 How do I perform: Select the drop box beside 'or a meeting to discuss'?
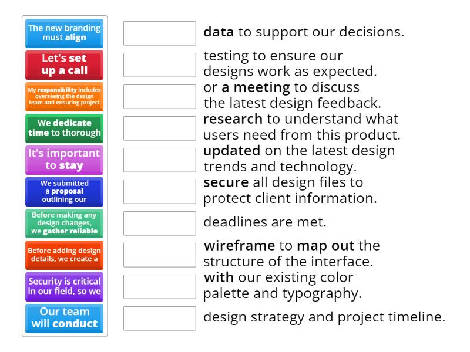(x=160, y=96)
